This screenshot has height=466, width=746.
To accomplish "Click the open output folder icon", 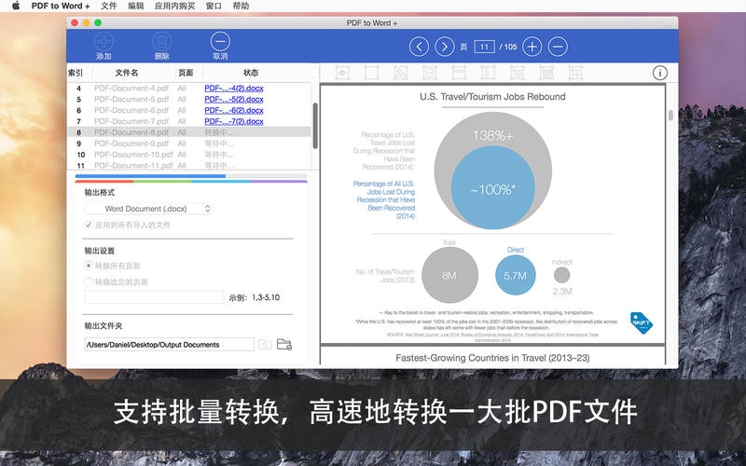I will tap(284, 344).
